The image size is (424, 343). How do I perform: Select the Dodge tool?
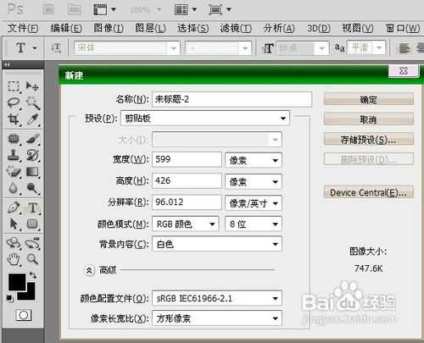click(x=32, y=188)
